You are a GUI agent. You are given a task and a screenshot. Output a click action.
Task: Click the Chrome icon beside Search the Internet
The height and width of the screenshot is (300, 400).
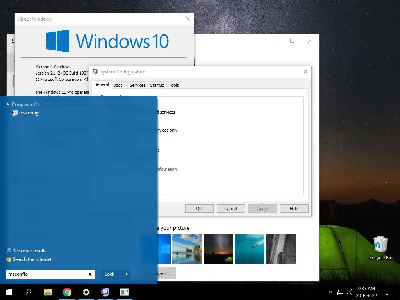click(9, 259)
